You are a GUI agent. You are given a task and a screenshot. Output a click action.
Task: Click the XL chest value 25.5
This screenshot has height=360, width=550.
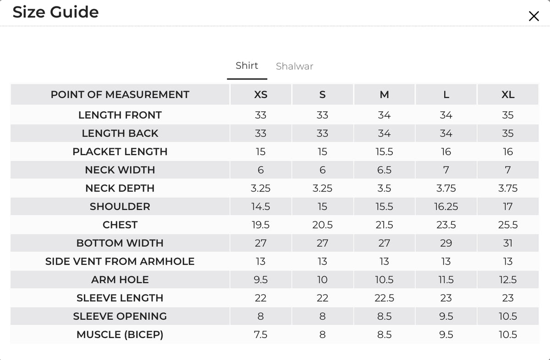pos(508,225)
